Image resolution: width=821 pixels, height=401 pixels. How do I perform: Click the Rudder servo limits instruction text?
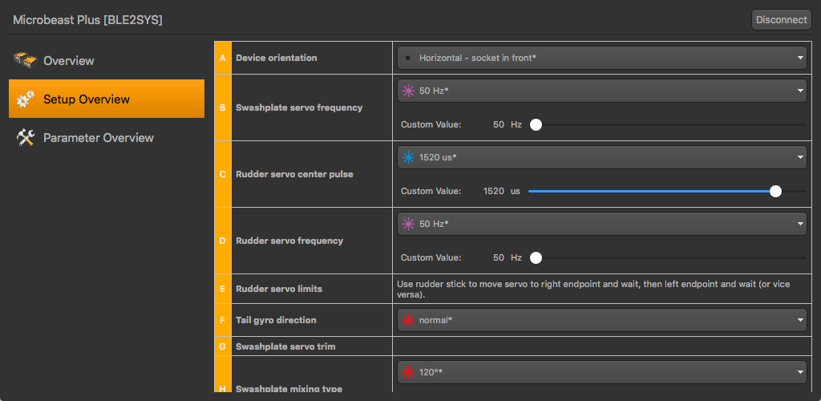593,289
